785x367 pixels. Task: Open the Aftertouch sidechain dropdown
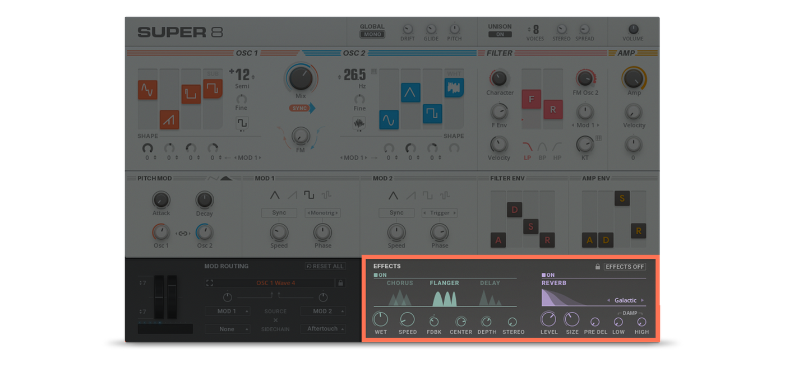pos(323,329)
